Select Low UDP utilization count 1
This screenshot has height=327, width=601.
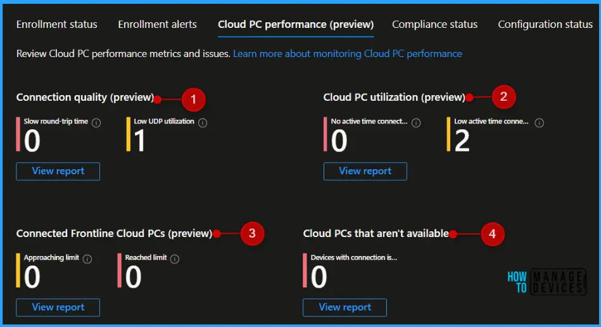click(x=139, y=141)
